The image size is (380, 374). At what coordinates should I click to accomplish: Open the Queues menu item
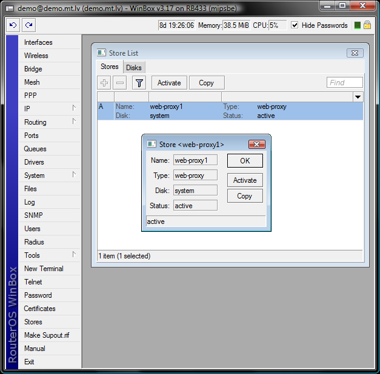[50, 149]
